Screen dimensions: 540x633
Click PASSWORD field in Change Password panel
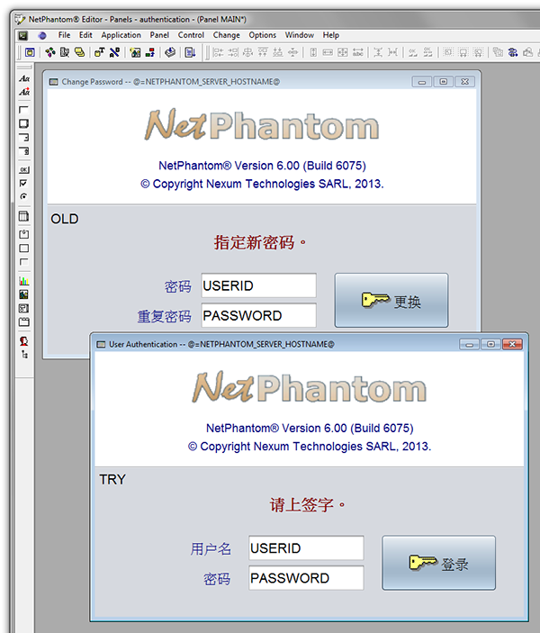258,316
